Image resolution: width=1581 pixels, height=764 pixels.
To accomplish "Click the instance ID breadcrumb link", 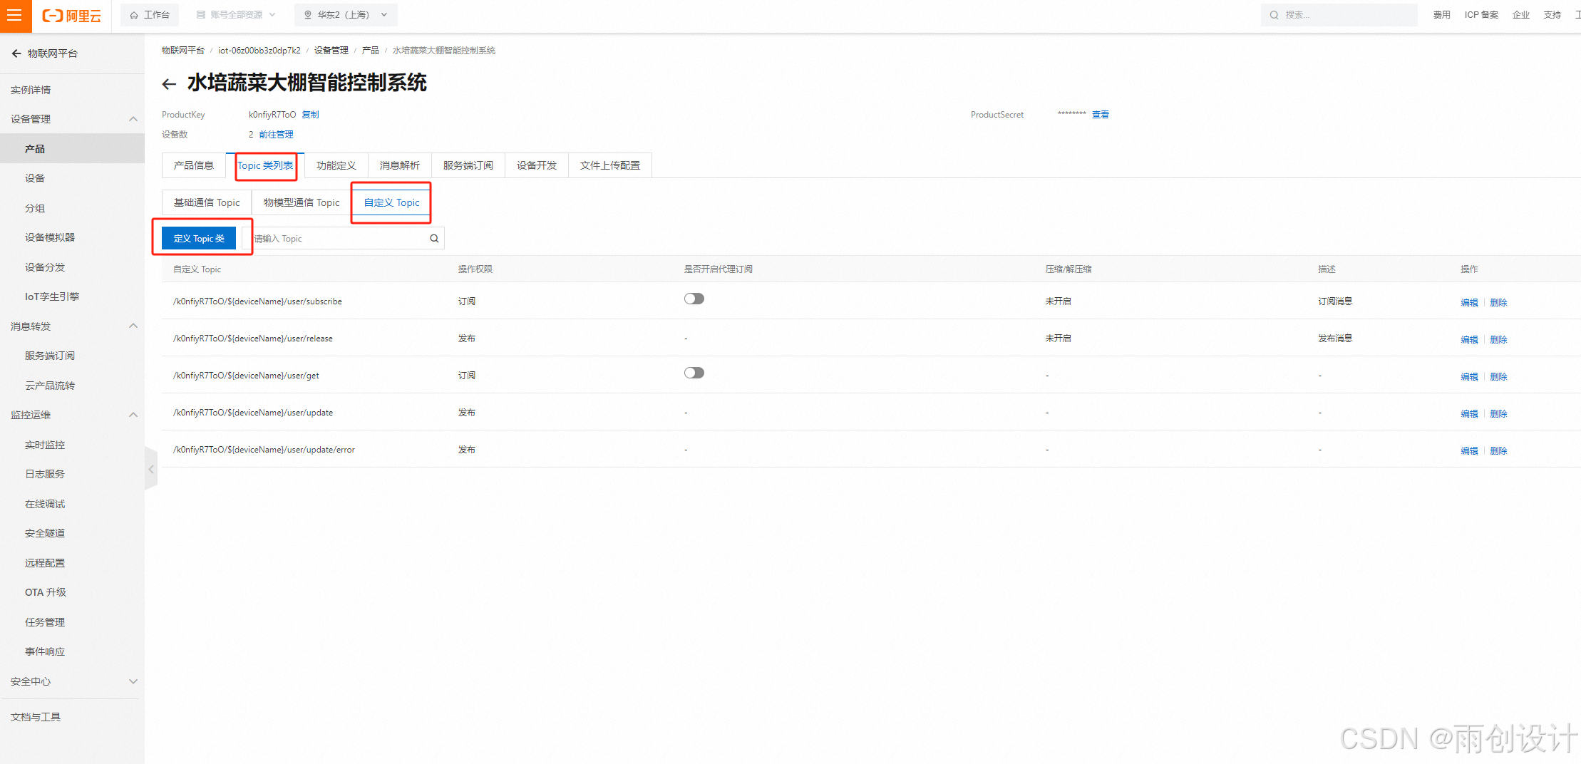I will coord(259,51).
